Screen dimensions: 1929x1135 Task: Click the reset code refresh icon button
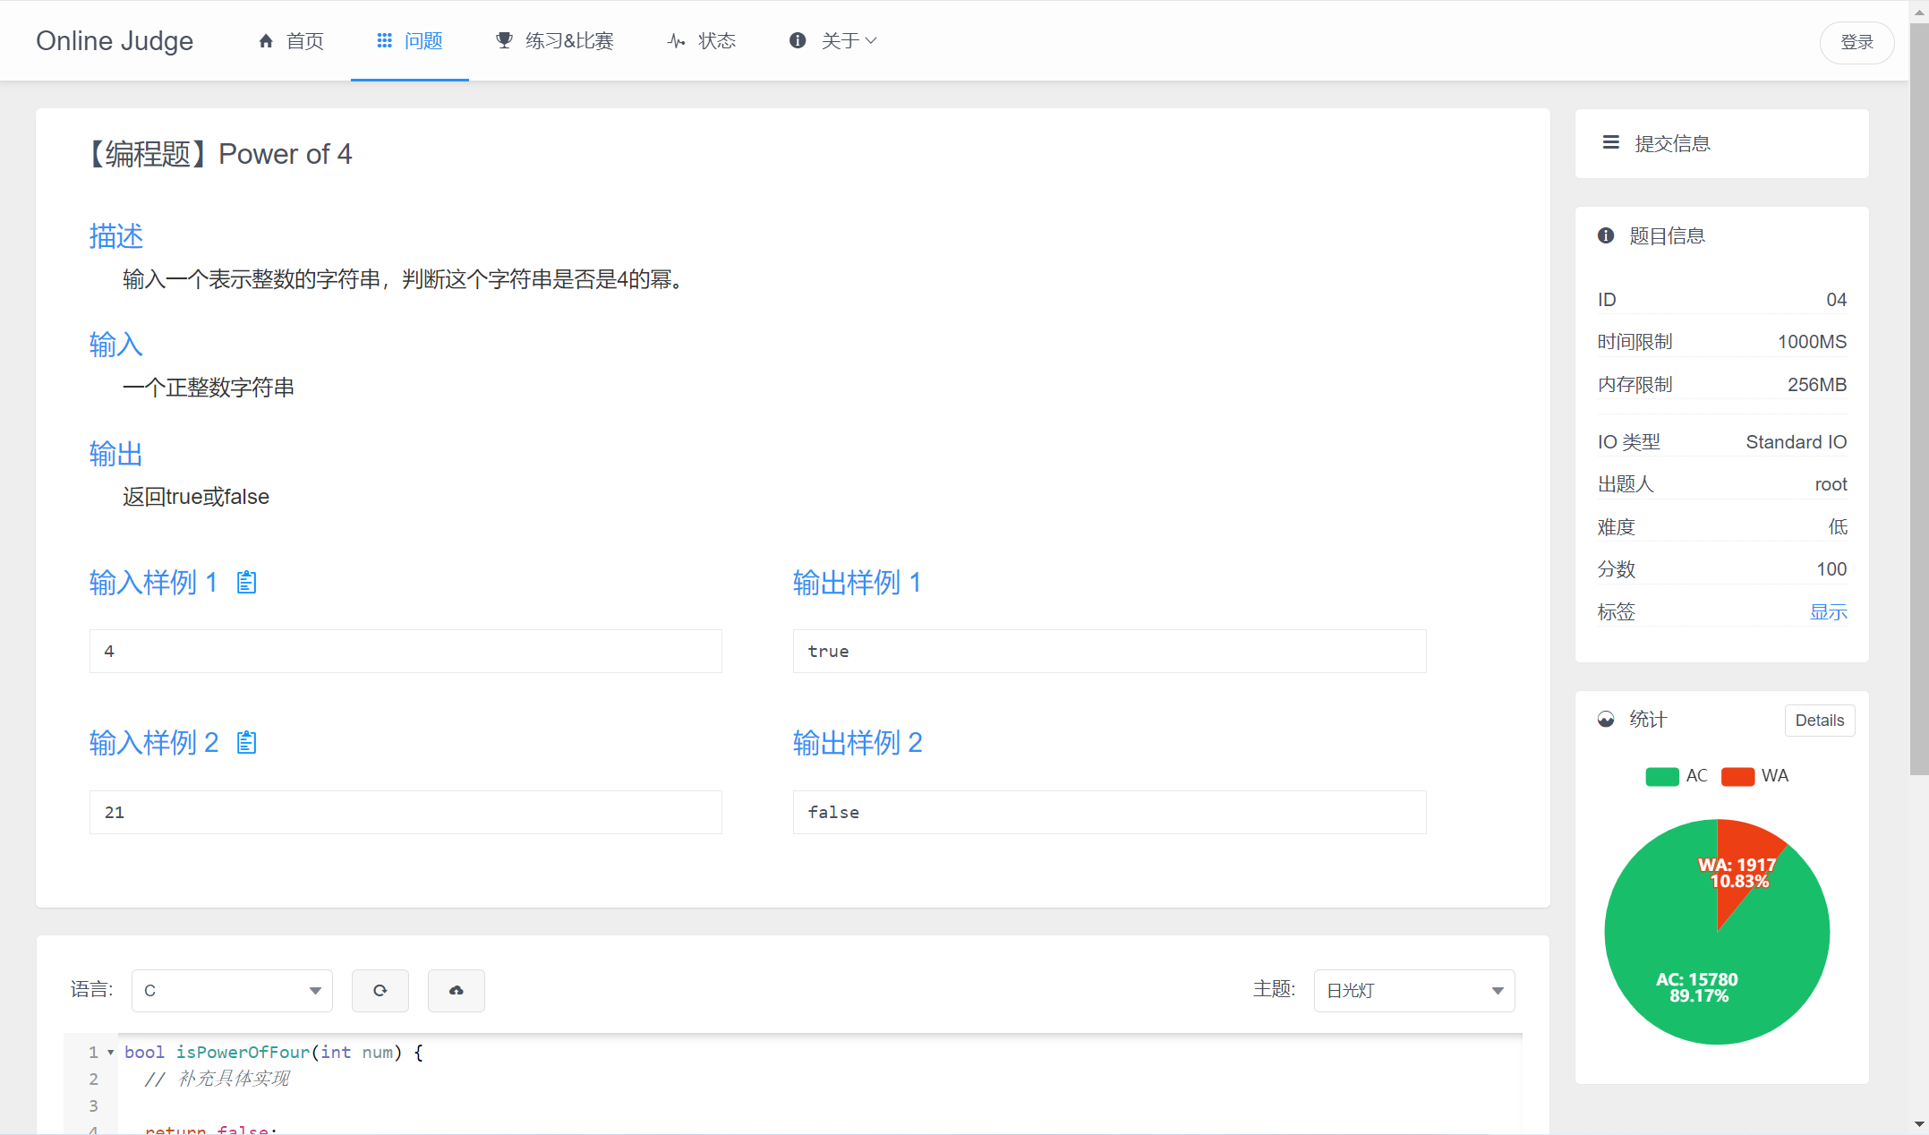(380, 990)
